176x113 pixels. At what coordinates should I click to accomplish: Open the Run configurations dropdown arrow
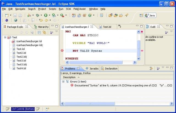50,15
